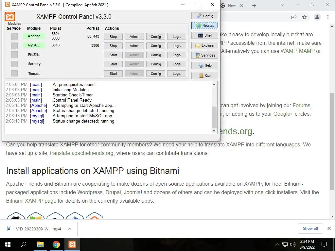The image size is (335, 251).
Task: Show hidden system tray icons
Action: 277,244
